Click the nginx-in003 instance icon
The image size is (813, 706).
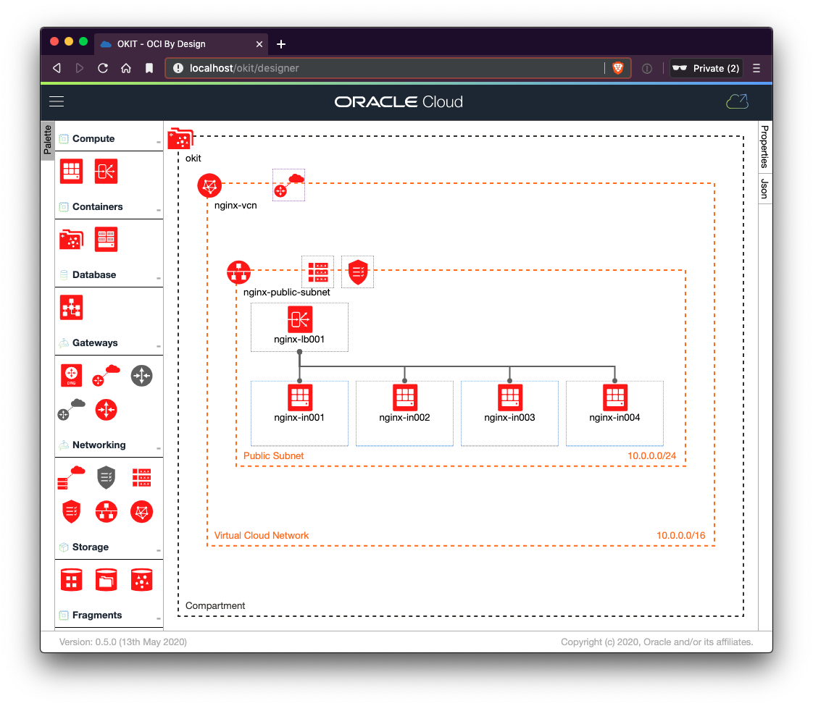coord(509,396)
